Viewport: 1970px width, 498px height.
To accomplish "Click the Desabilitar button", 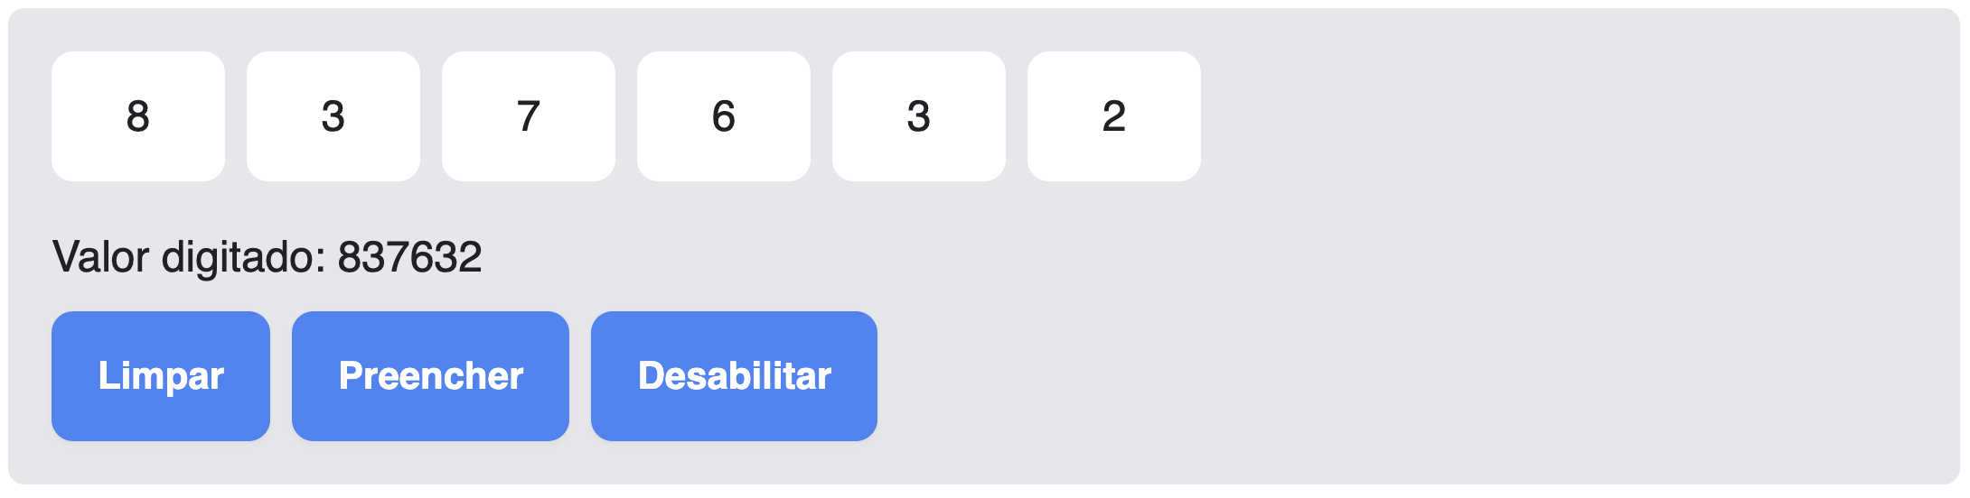I will coord(734,376).
